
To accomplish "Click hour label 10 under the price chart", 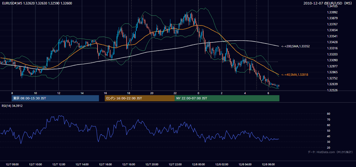I will click(x=35, y=93).
